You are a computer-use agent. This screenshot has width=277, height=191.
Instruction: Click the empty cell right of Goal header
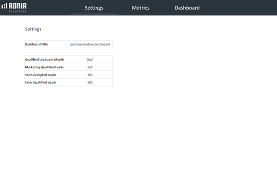click(106, 60)
